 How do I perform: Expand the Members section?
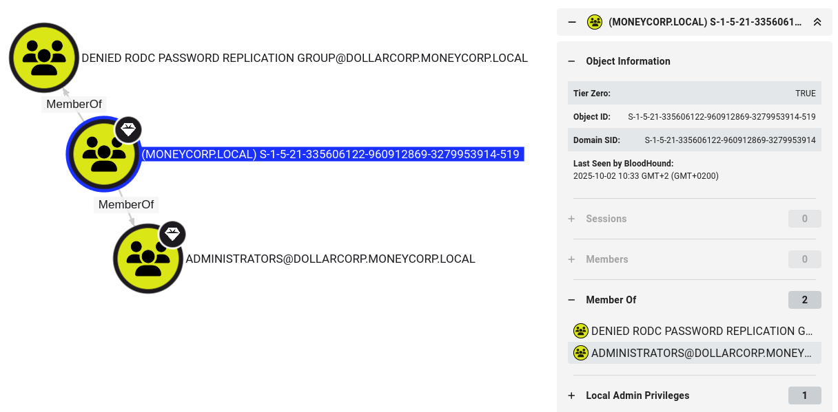point(571,259)
